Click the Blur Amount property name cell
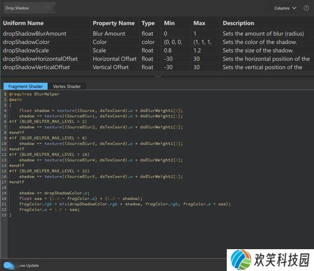The image size is (314, 271). 109,34
